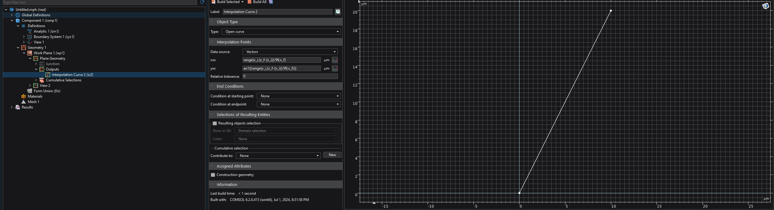Open Condition at starting point dropdown
This screenshot has height=210, width=774.
tap(299, 96)
